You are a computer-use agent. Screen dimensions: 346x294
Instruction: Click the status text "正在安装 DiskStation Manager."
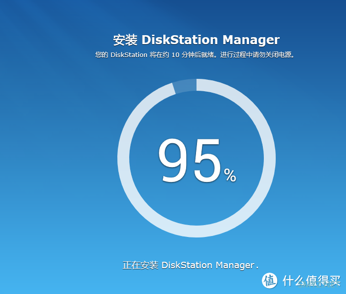pos(191,265)
